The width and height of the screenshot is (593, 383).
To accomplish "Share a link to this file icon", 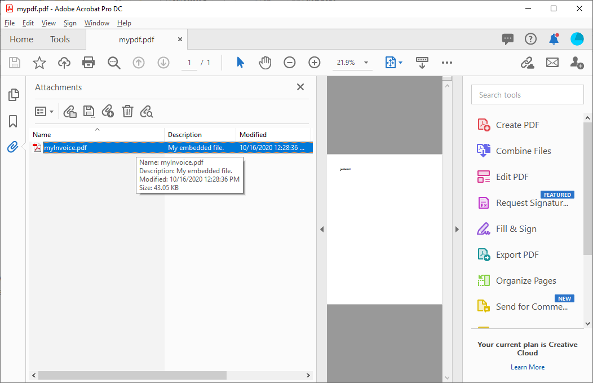I will (527, 63).
